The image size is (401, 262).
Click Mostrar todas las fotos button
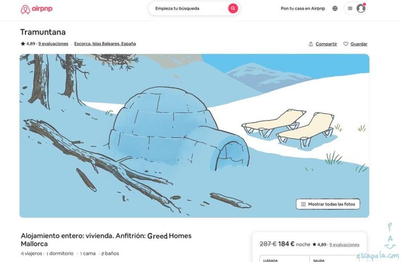(328, 204)
